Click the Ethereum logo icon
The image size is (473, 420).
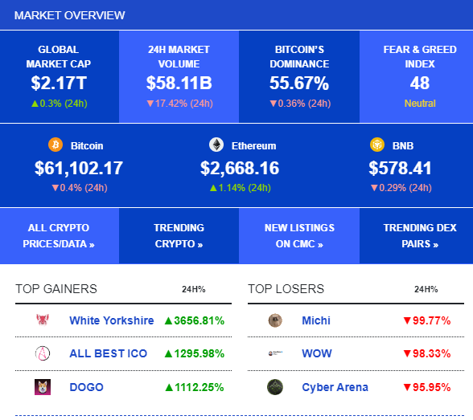(x=216, y=145)
